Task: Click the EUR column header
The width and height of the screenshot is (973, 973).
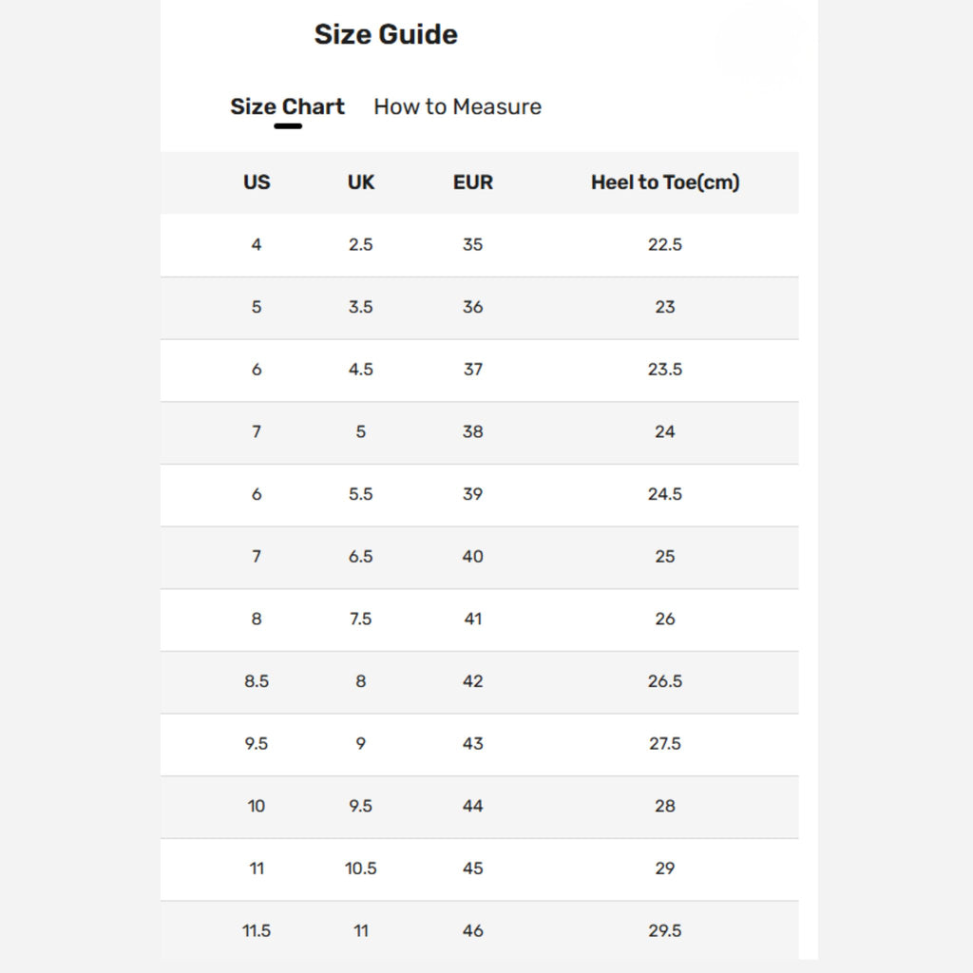Action: point(473,181)
